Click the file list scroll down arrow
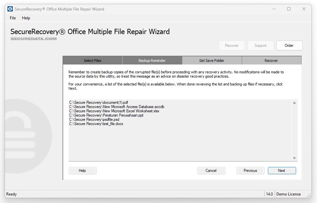Viewport: 317px width, 203px height. [x=294, y=158]
